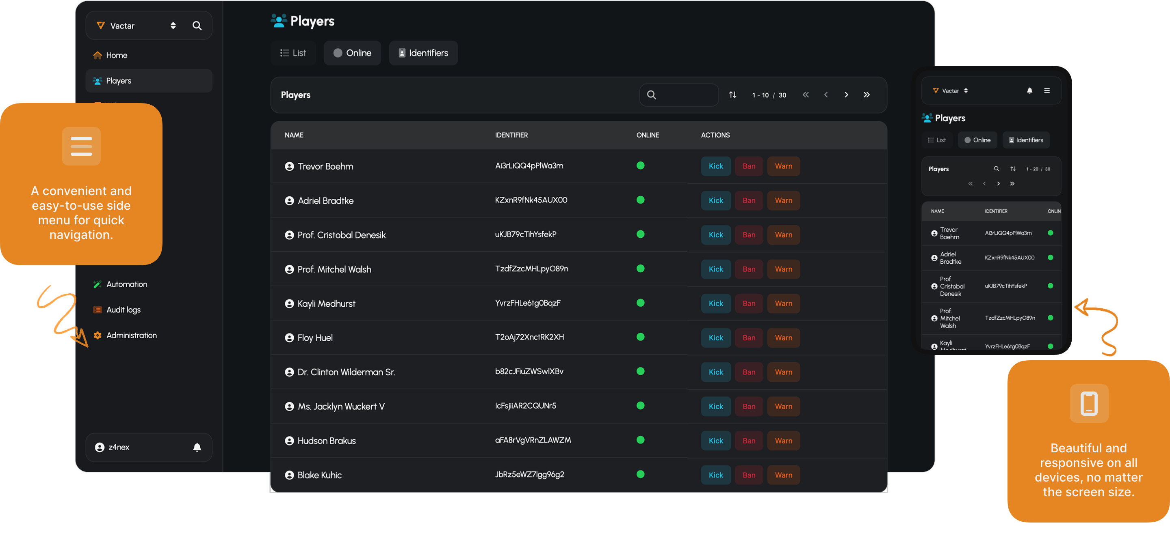This screenshot has width=1170, height=542.
Task: Ban player Kayli Medhurst
Action: 749,303
